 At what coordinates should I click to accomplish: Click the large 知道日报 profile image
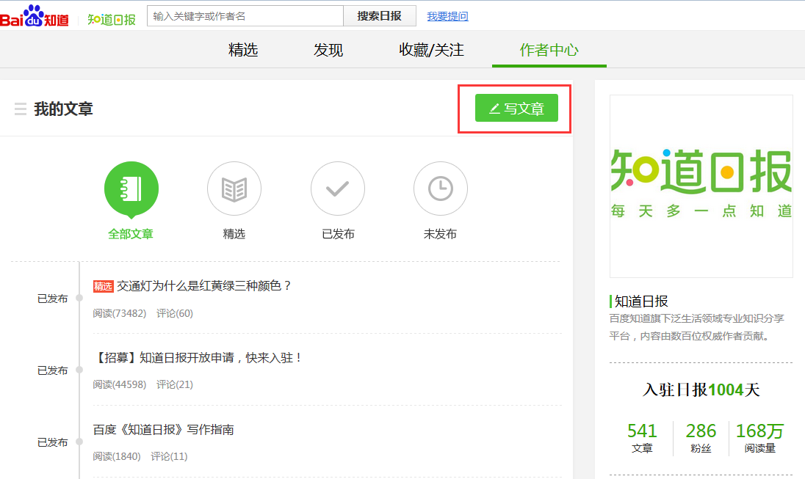point(701,186)
